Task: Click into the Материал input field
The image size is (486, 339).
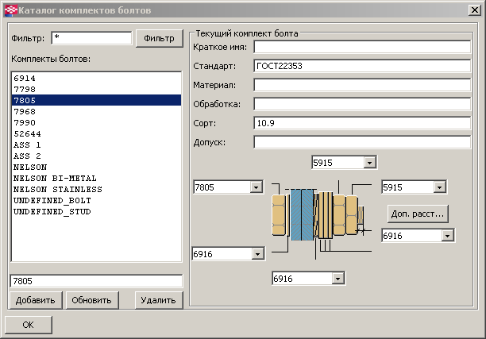Action: coord(362,85)
